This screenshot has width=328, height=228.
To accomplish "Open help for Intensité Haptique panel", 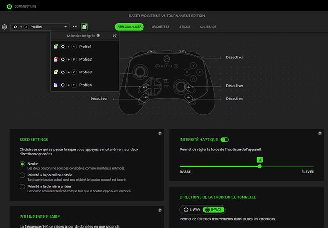I will pos(320,133).
